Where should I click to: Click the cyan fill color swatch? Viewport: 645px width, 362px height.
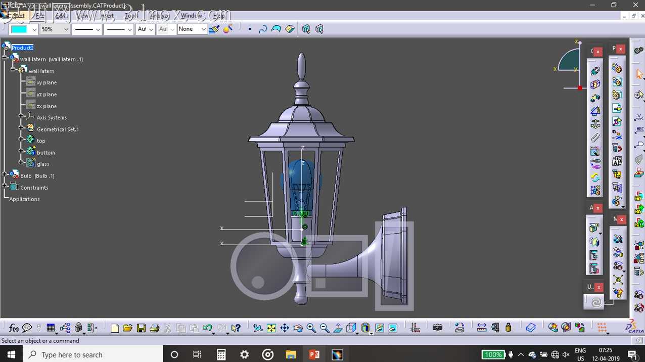click(20, 29)
